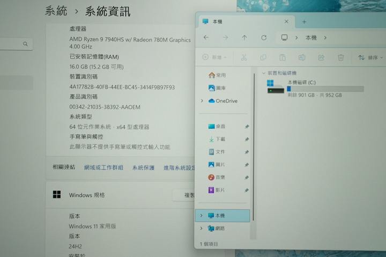Screen dimensions: 386x257
Task: Click the pin icon next to 下載
Action: tap(247, 139)
